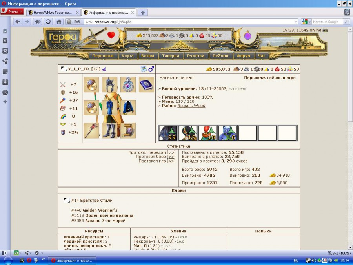Click the taskbar clock showing 18:34

coord(344,261)
